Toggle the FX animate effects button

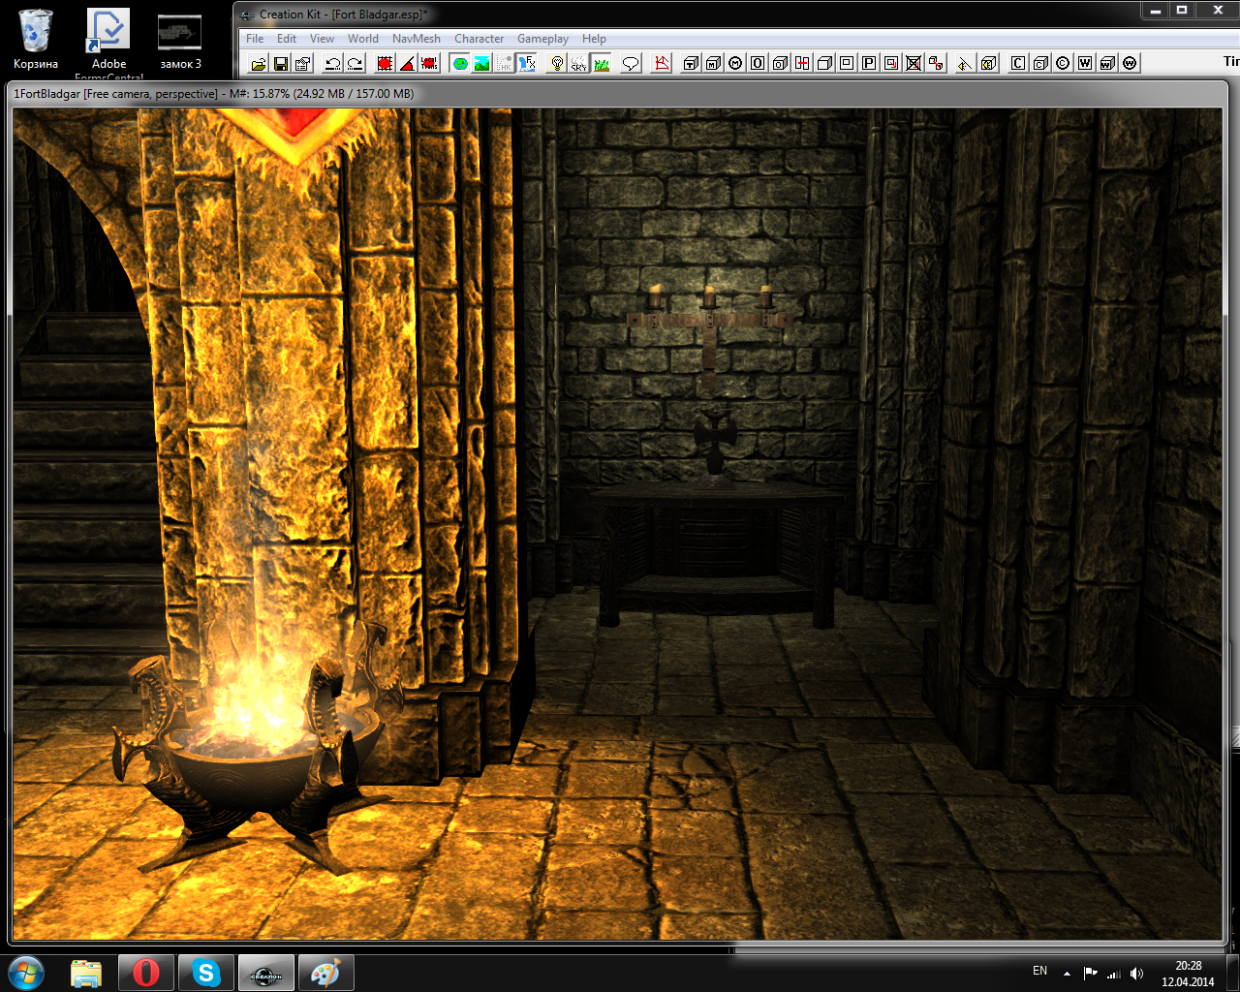click(526, 63)
